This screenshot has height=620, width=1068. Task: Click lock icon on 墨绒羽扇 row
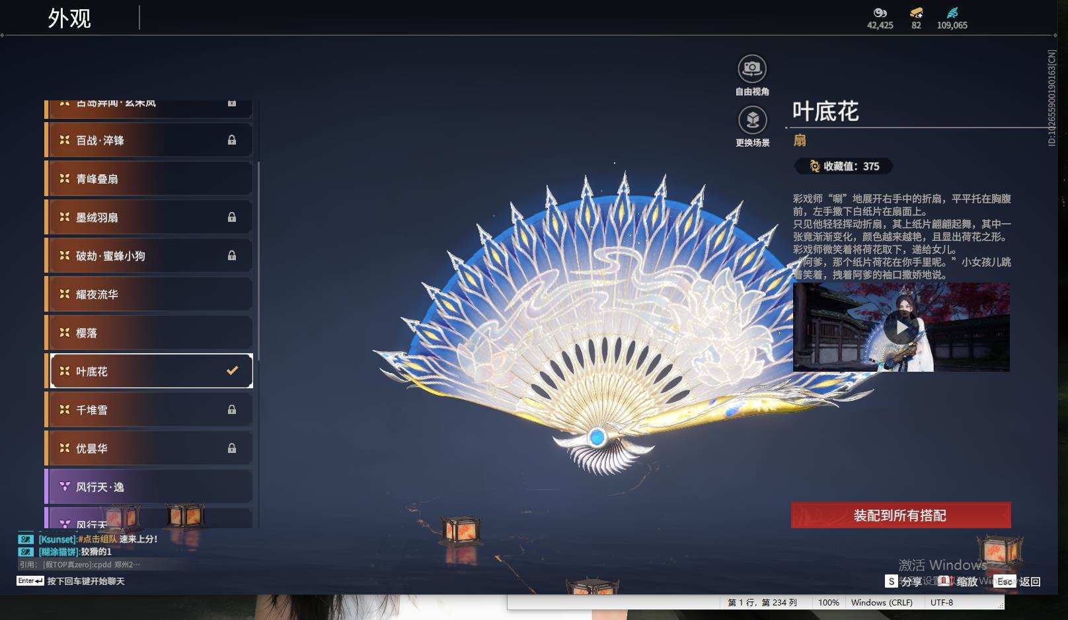(232, 217)
